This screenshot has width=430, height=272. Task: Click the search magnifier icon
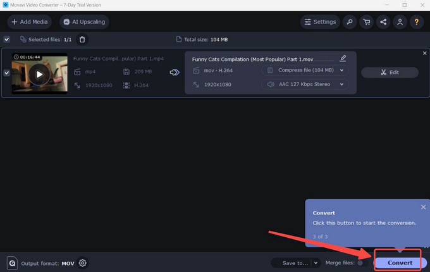pyautogui.click(x=350, y=22)
